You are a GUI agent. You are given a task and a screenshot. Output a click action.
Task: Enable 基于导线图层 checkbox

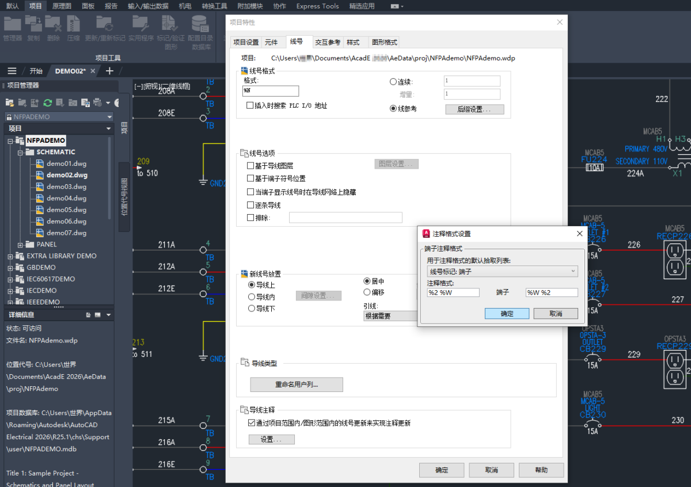[250, 165]
